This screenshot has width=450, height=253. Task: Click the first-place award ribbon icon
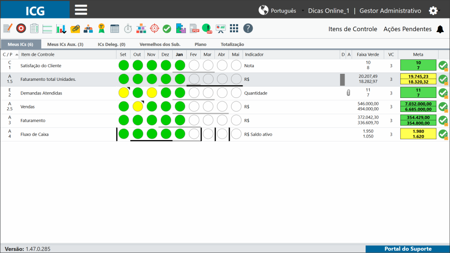tap(102, 29)
